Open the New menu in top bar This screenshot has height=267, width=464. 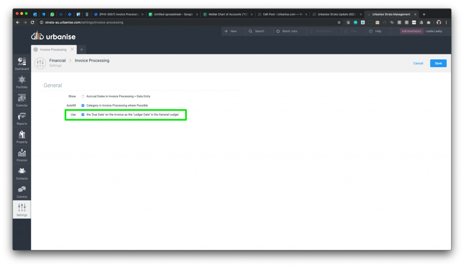point(231,31)
